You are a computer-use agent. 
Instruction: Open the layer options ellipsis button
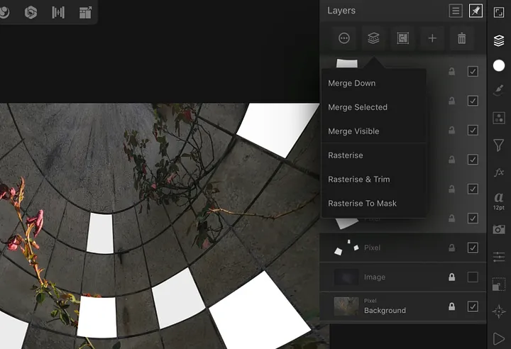click(344, 39)
